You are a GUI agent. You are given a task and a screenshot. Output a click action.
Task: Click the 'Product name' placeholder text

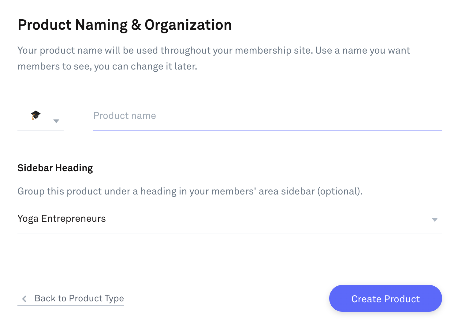[x=125, y=116]
